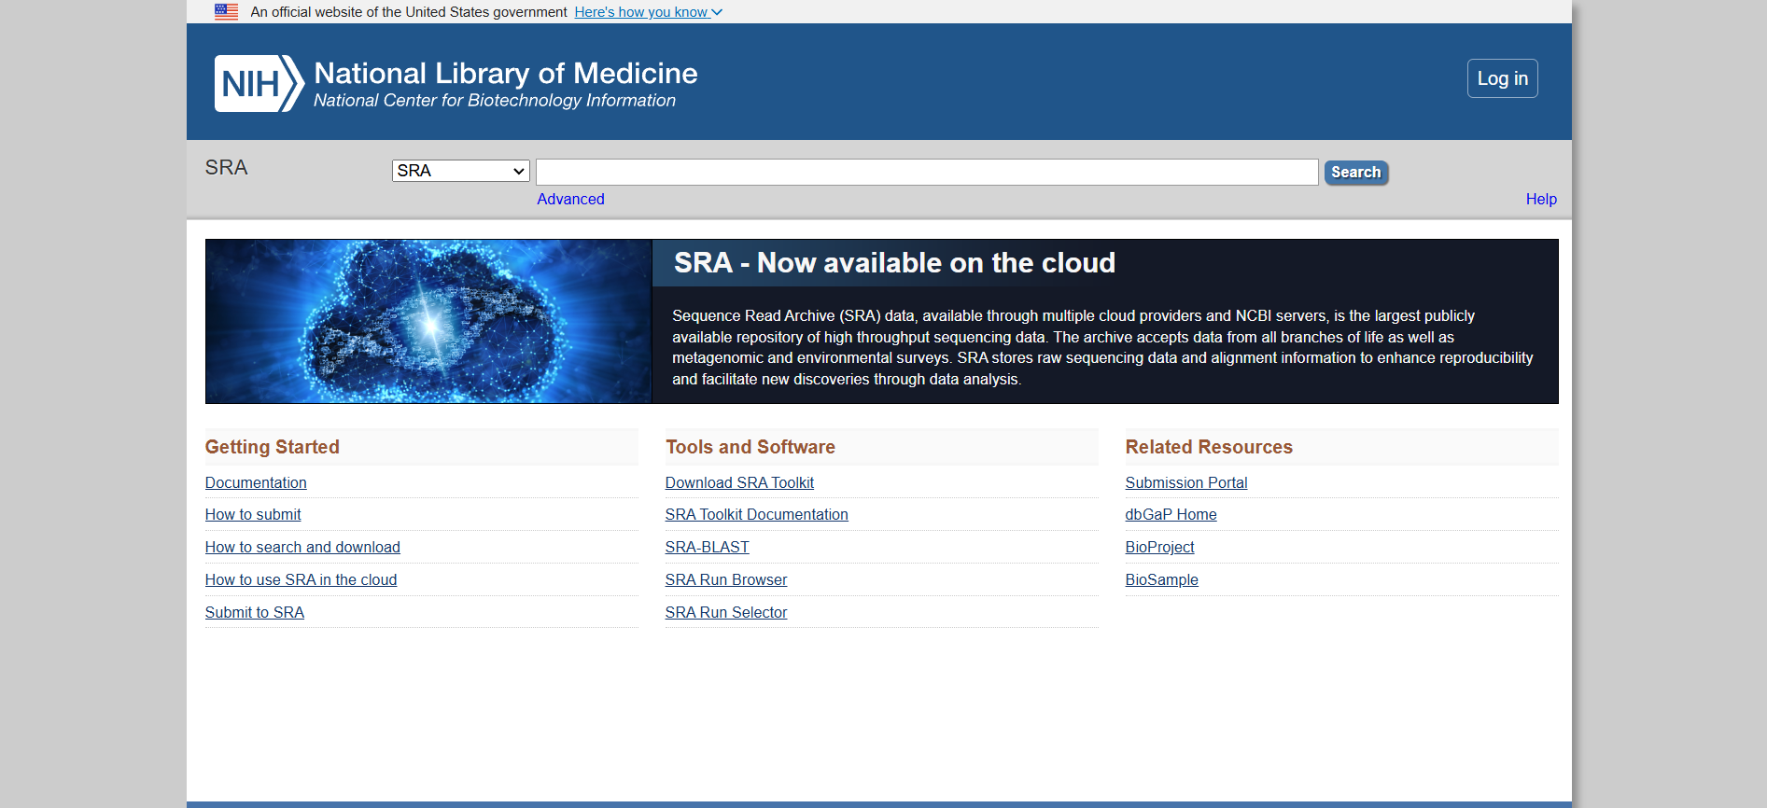
Task: Click the NIH logo icon
Action: tap(259, 83)
